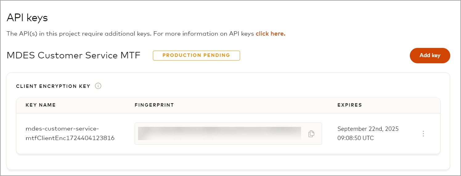Click the EXPIRES column header

pos(349,105)
